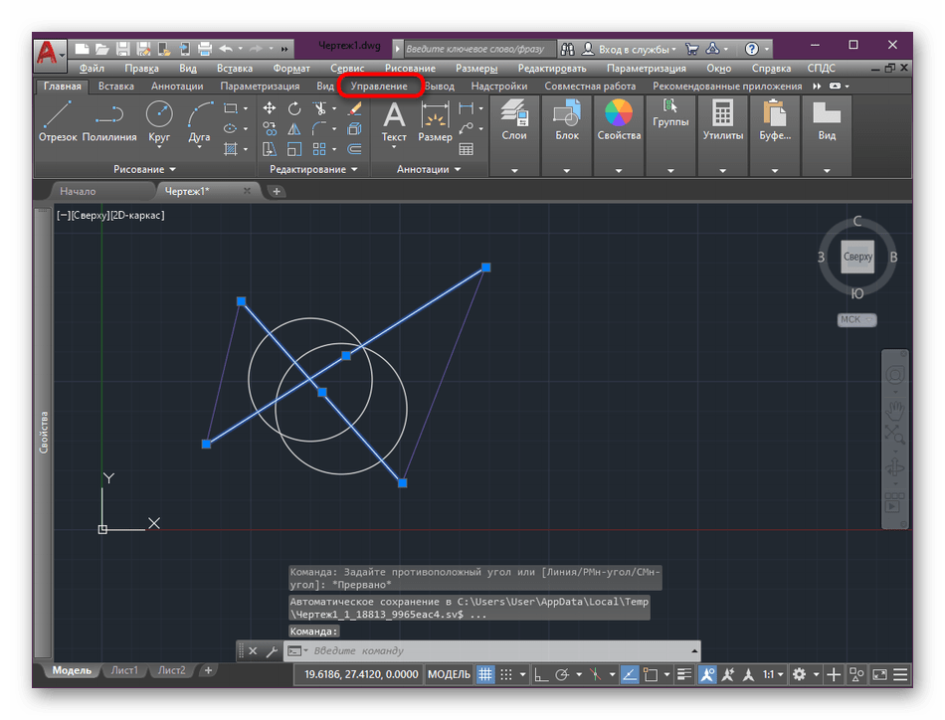
Task: Toggle the grid display in the status bar
Action: pos(485,675)
